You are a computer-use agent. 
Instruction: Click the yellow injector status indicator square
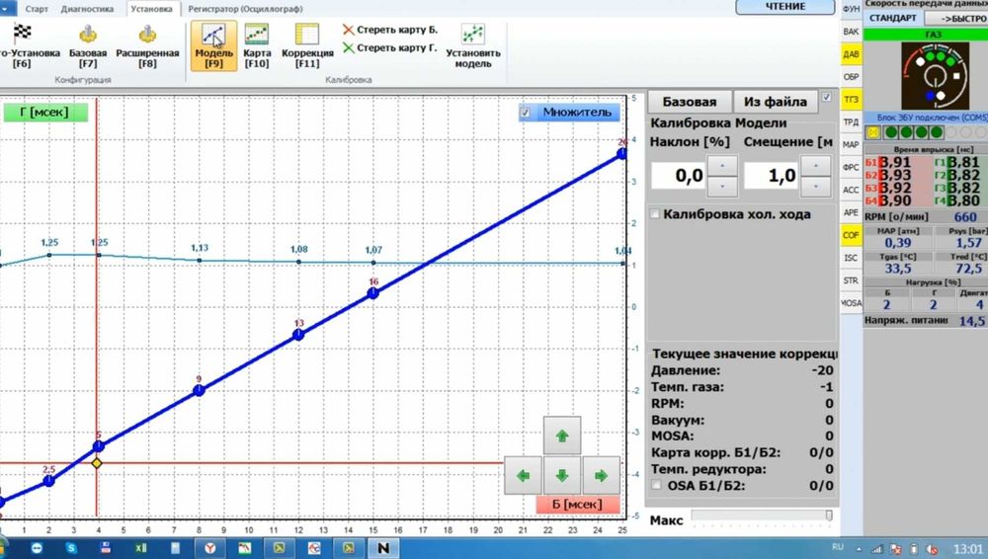[872, 132]
